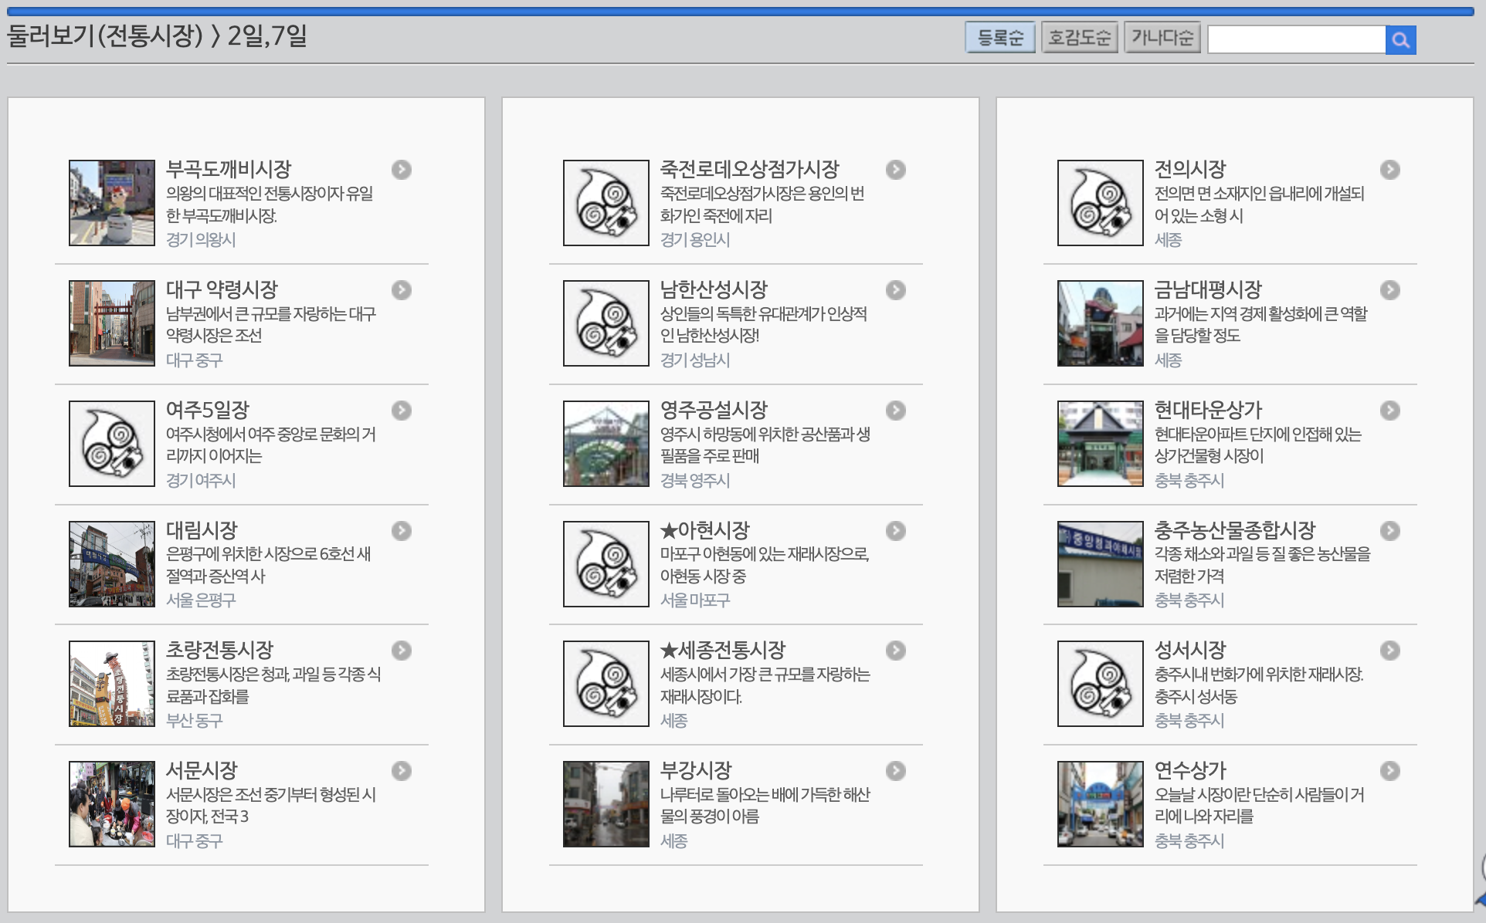Click the 대림시장 photo thumbnail

click(x=112, y=564)
